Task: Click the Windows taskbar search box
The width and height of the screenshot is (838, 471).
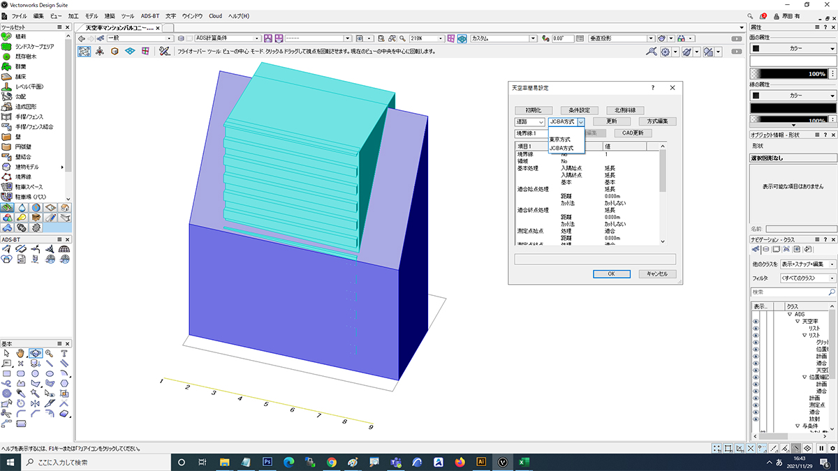Action: [x=97, y=462]
